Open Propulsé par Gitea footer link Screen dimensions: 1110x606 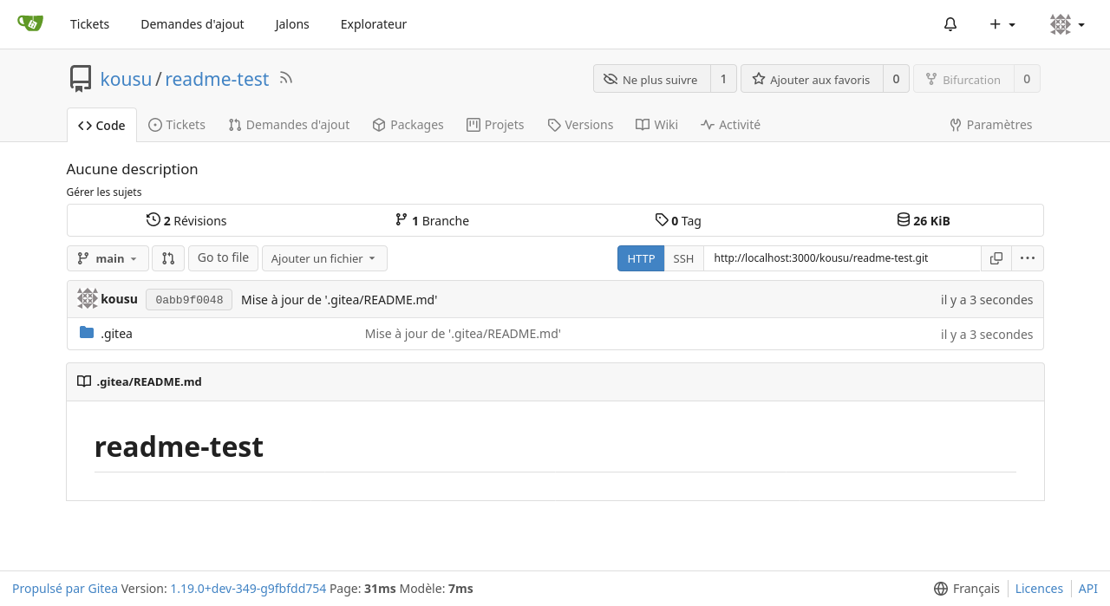65,589
